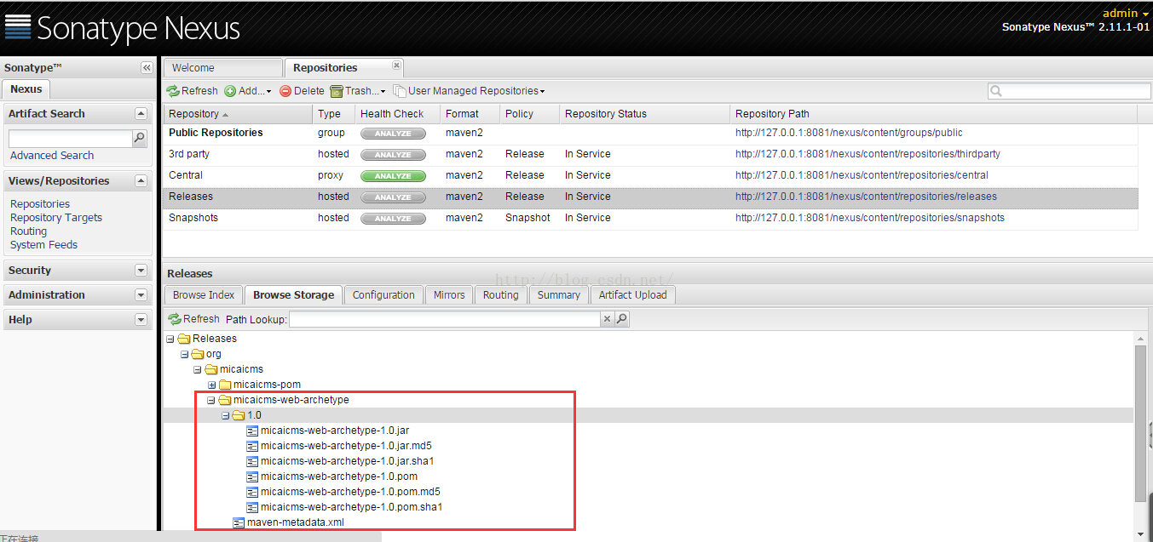The height and width of the screenshot is (542, 1153).
Task: Click the Nexus sidebar tab
Action: tap(26, 89)
